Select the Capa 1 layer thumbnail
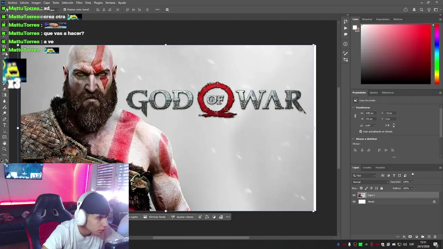443x249 pixels. [x=362, y=195]
